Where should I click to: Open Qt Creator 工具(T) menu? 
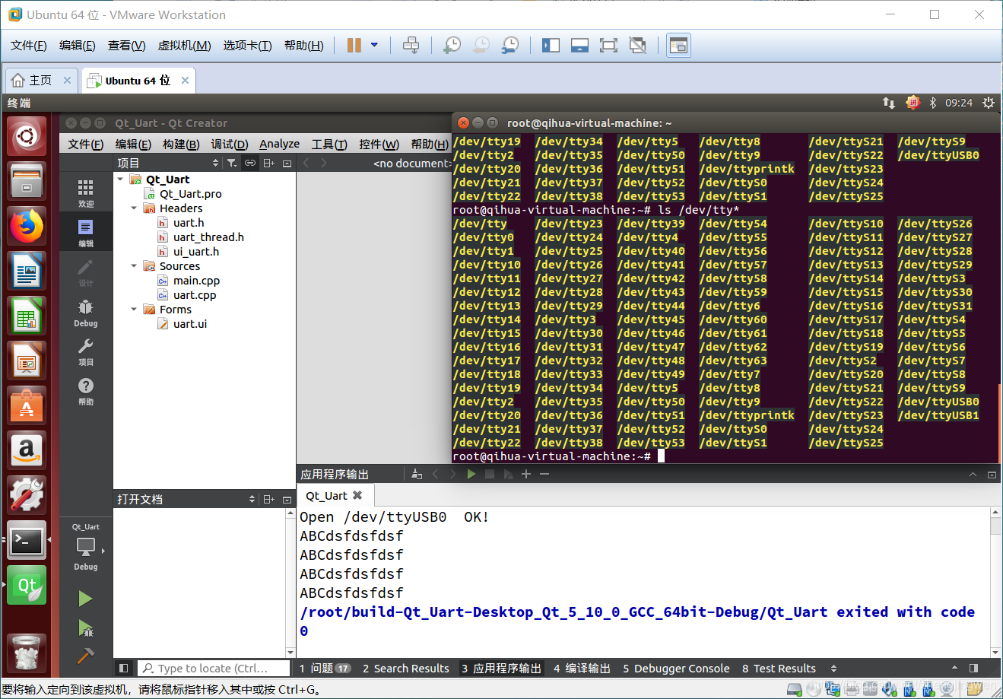tap(329, 144)
